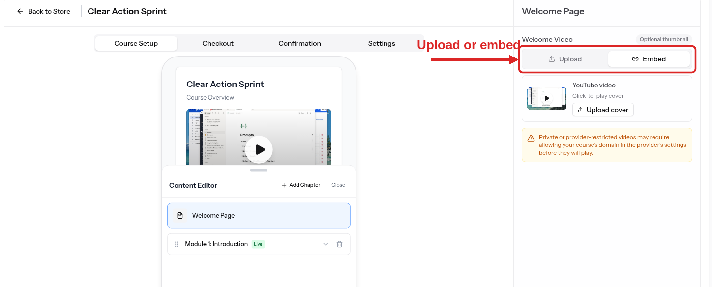The image size is (712, 287).
Task: Open Module 1: Introduction row
Action: coord(259,244)
